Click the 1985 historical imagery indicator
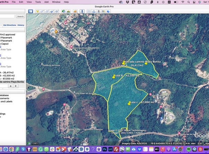Screen dimensions: 209x154 point(35,143)
